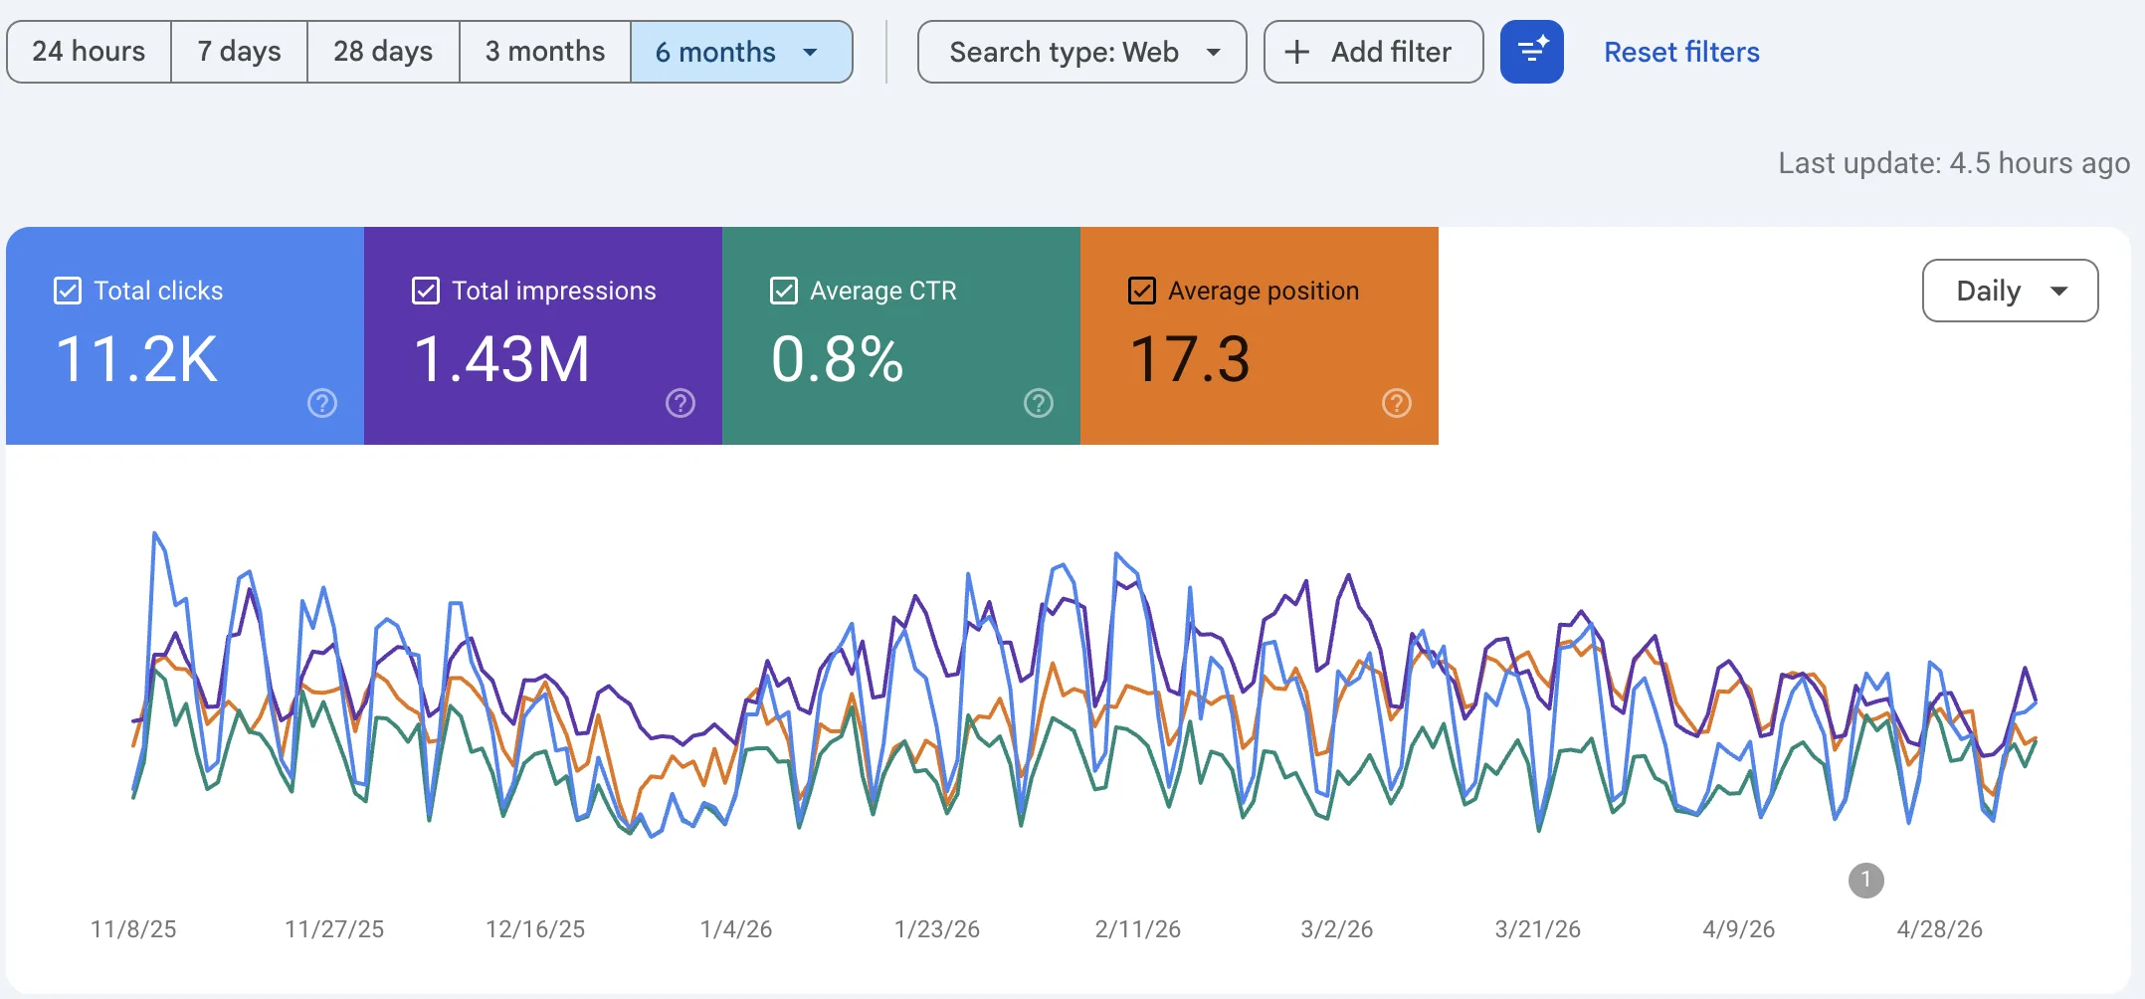
Task: Click the 1/4/26 axis date label
Action: tap(736, 929)
